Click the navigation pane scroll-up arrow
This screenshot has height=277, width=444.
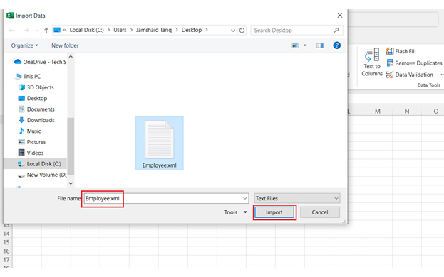click(x=71, y=56)
